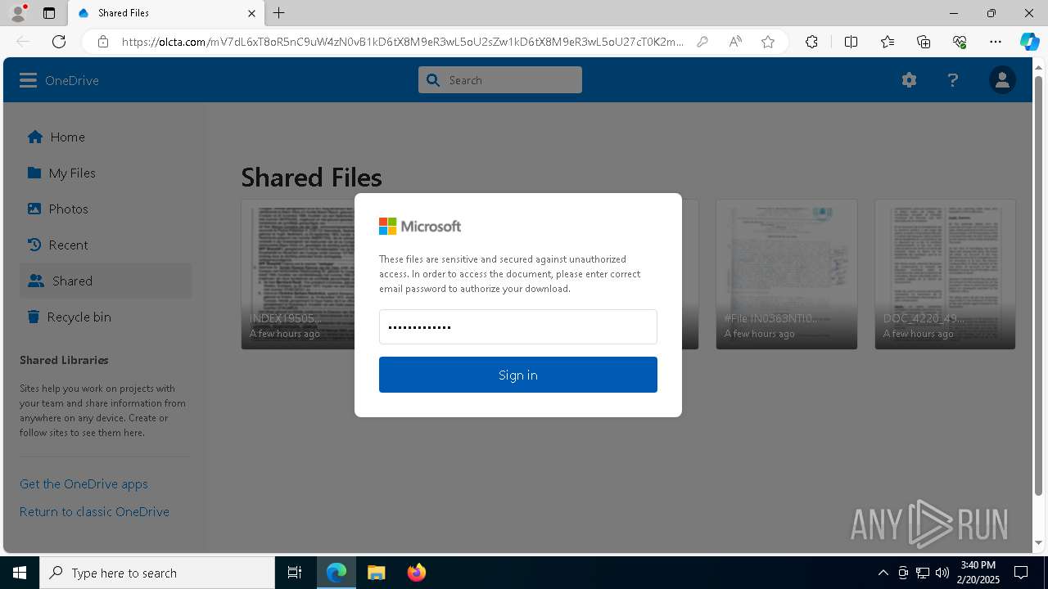Click Get the OneDrive apps link

coord(84,483)
